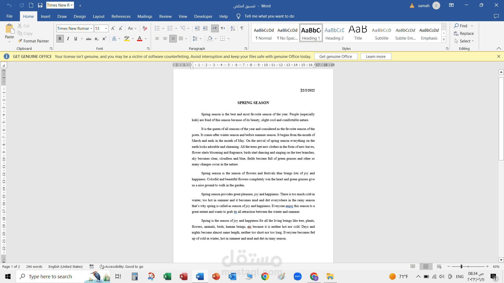The width and height of the screenshot is (504, 283).
Task: Decrease paragraph indent
Action: (x=197, y=28)
